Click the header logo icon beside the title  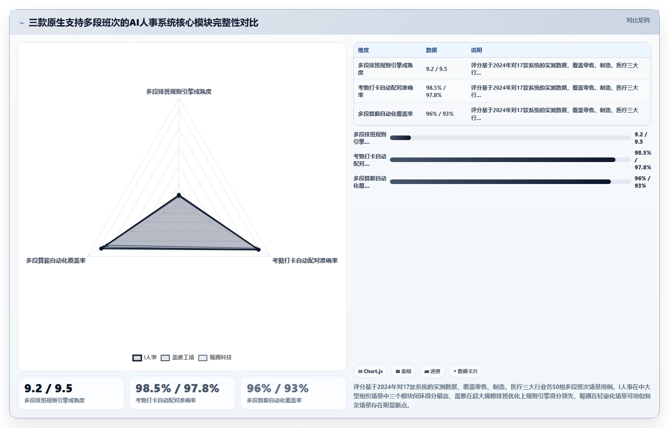pos(22,23)
